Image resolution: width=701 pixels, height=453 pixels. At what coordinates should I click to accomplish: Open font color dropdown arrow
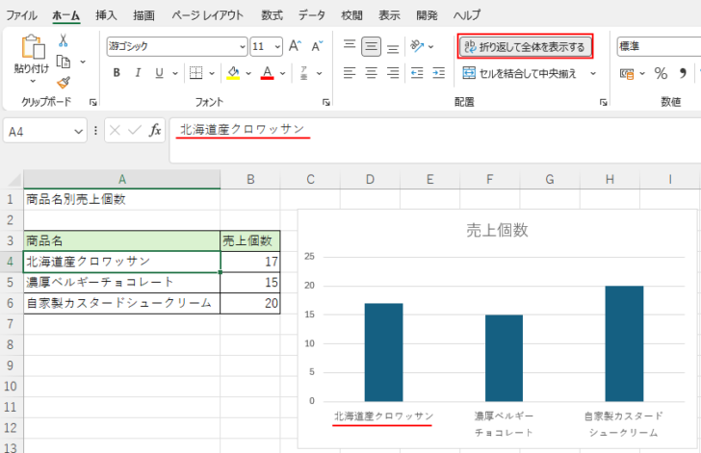(x=282, y=73)
